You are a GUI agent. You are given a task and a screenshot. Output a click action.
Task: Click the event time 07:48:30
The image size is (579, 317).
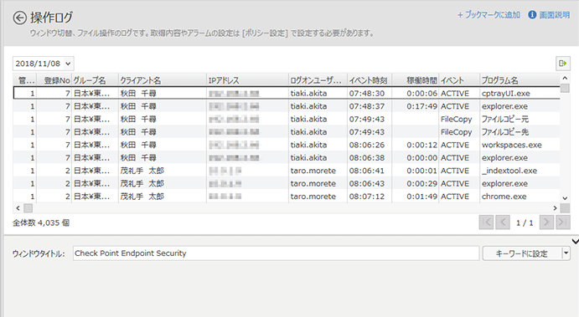367,93
